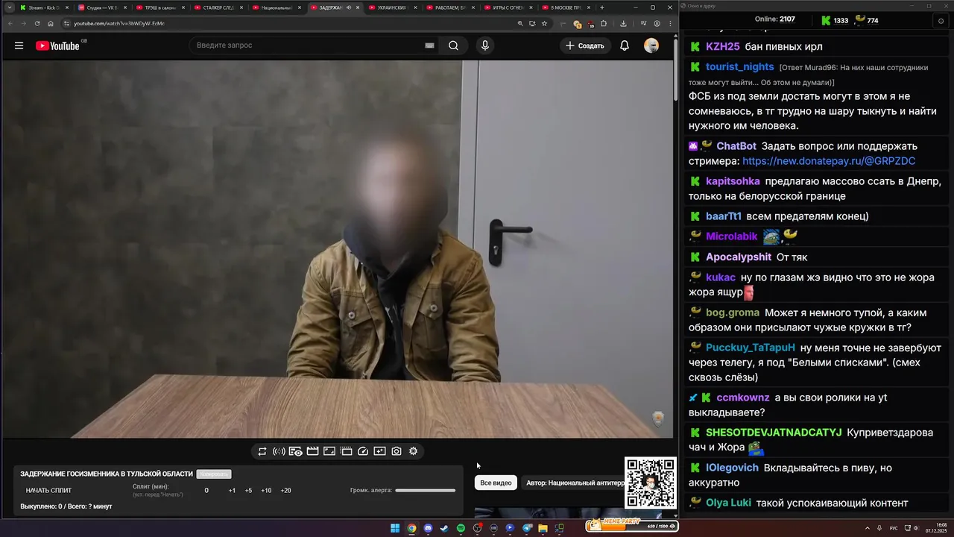This screenshot has width=954, height=537.
Task: Open player toolbar settings gear
Action: [414, 451]
